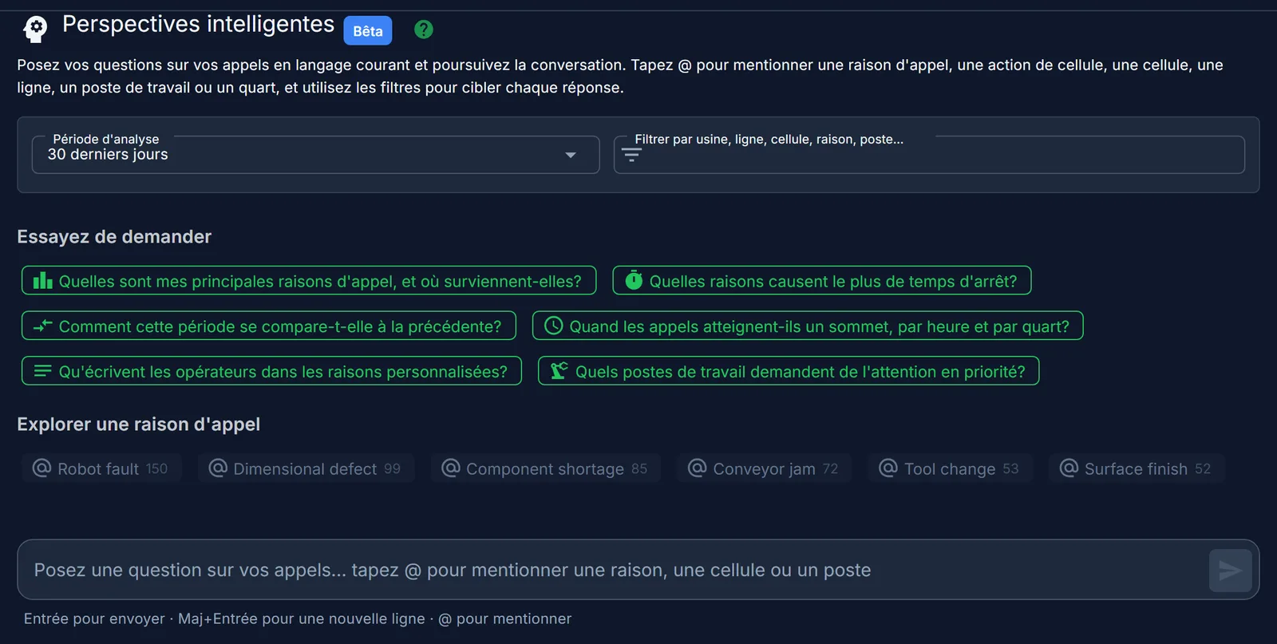This screenshot has height=644, width=1277.
Task: Explore the Component shortage call reason
Action: [546, 468]
